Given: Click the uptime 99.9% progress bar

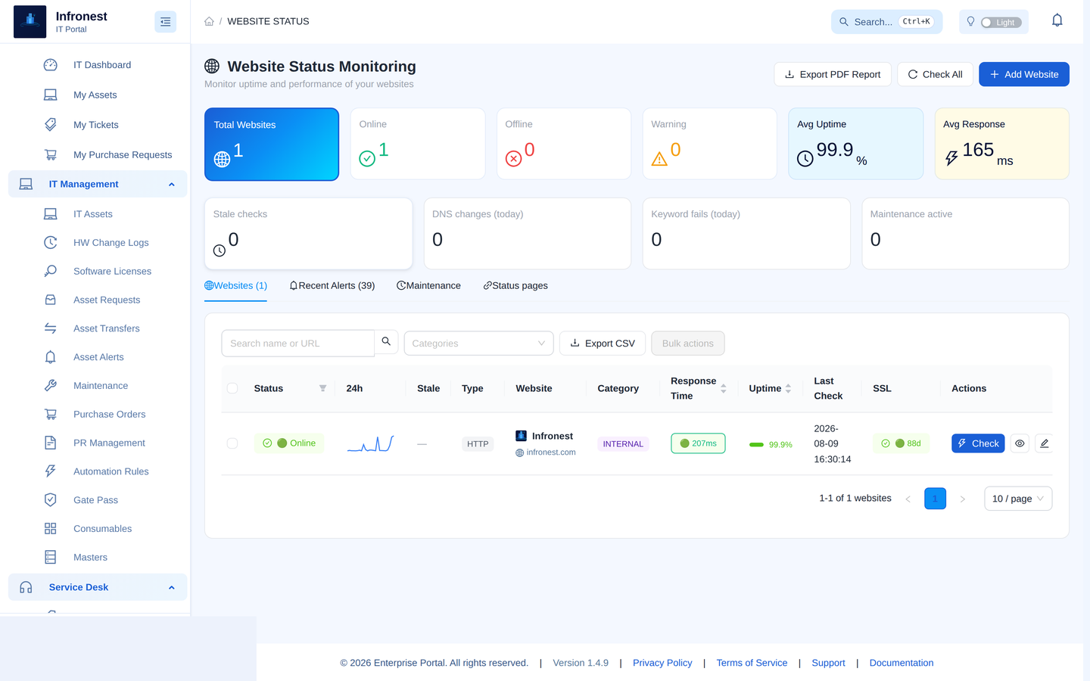Looking at the screenshot, I should 756,445.
